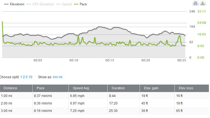Show splits in km

tap(55, 77)
